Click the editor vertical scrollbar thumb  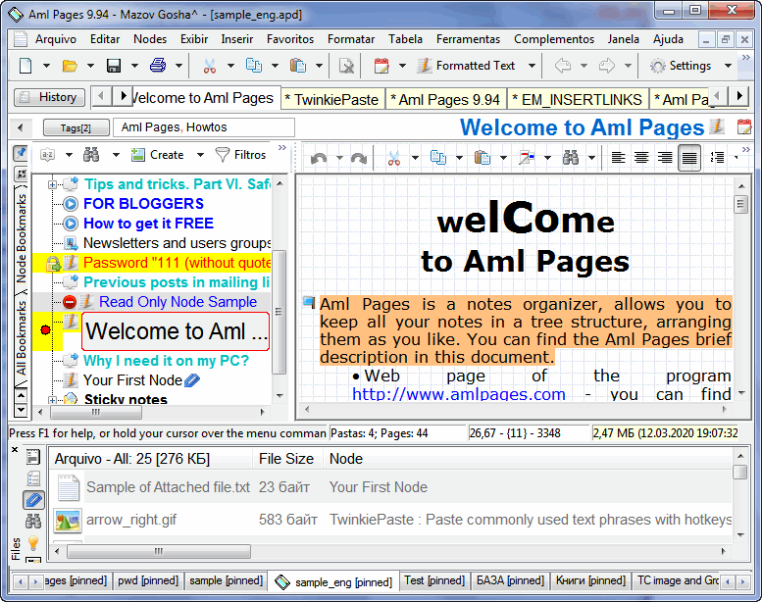pyautogui.click(x=740, y=204)
